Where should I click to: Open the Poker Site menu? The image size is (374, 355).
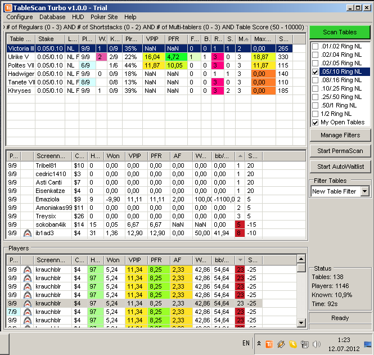104,17
